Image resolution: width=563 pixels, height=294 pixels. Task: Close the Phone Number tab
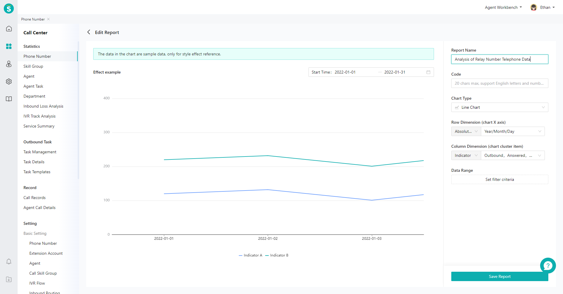point(48,19)
